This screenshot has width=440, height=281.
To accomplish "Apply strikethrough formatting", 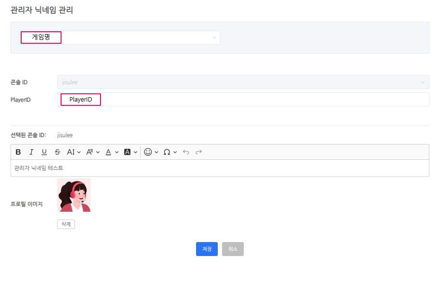I will tap(57, 152).
